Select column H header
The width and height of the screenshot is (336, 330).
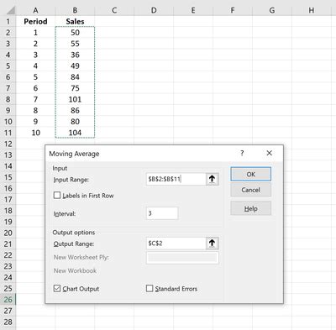coord(312,10)
